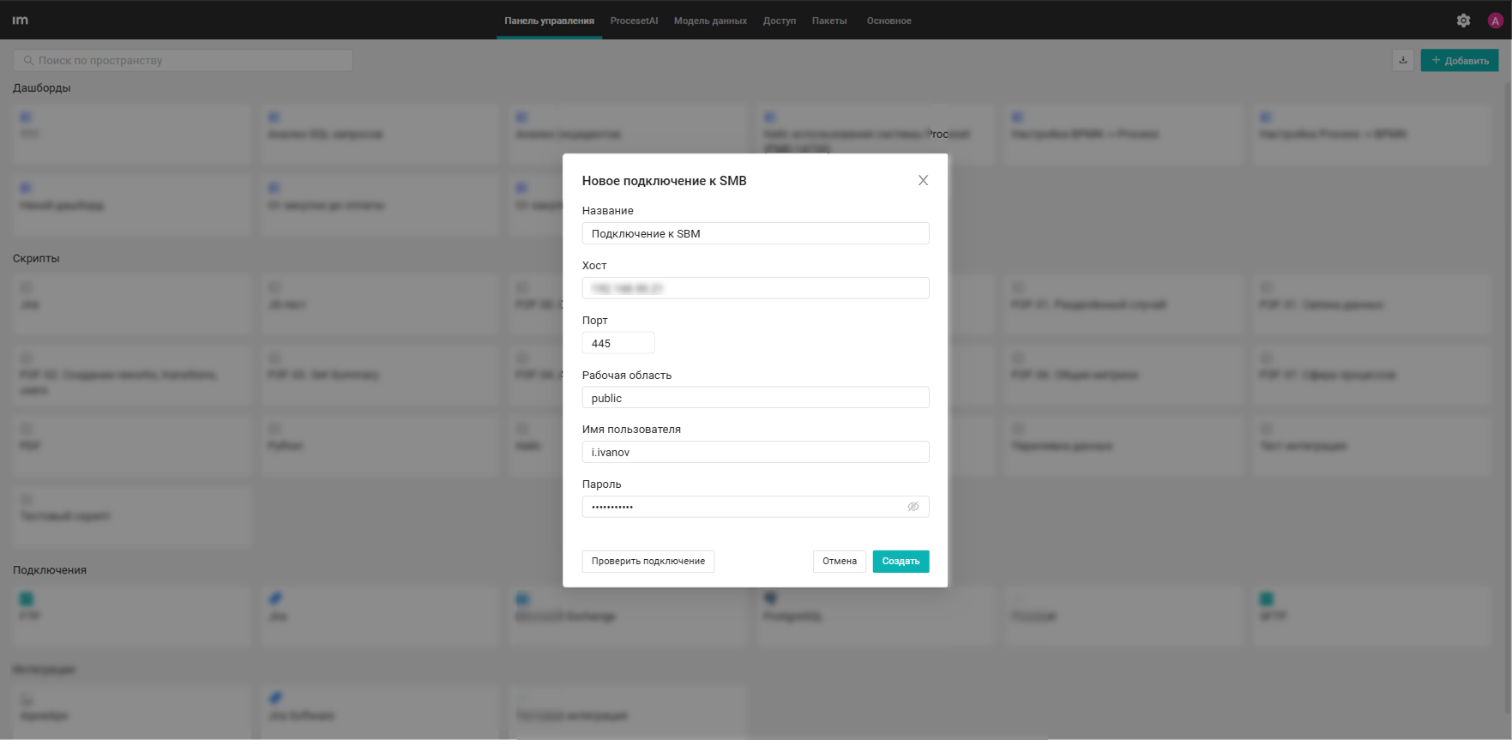Image resolution: width=1512 pixels, height=740 pixels.
Task: Show password with the eye icon
Action: pyautogui.click(x=913, y=507)
